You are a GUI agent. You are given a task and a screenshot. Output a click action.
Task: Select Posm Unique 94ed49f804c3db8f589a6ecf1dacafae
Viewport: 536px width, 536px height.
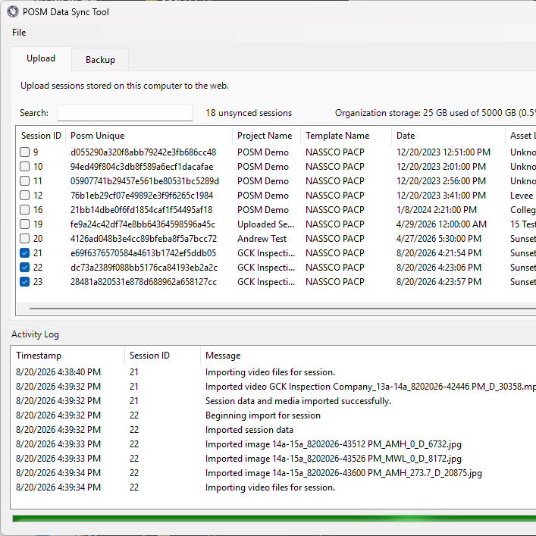click(x=142, y=167)
